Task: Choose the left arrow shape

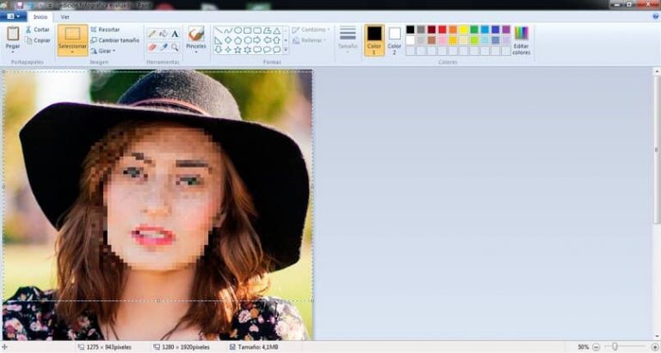Action: pyautogui.click(x=268, y=40)
